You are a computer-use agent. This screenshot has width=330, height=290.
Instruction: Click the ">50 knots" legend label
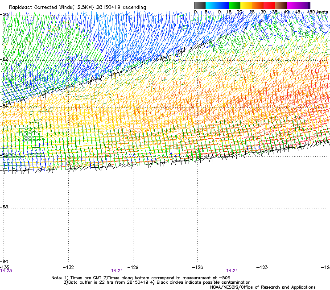pos(317,12)
